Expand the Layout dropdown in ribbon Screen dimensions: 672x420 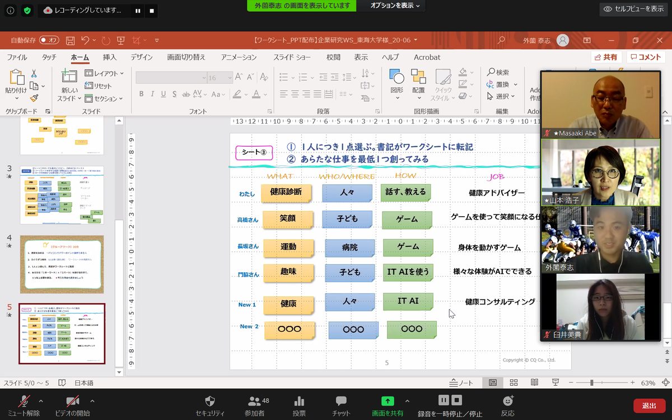pos(105,73)
